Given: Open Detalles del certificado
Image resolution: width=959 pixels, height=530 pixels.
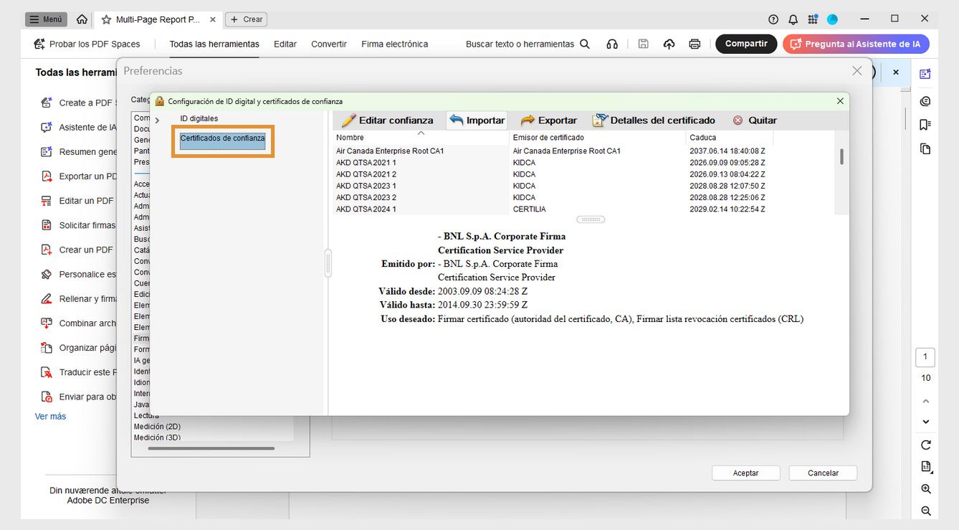Looking at the screenshot, I should [653, 120].
